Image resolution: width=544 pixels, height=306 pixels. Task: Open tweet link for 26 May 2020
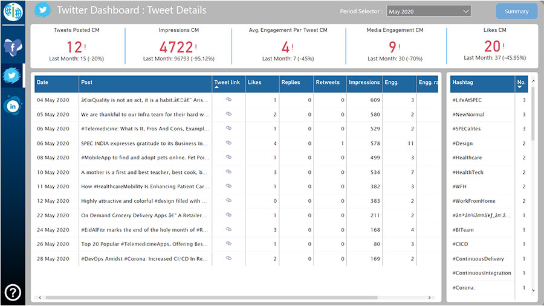(228, 244)
